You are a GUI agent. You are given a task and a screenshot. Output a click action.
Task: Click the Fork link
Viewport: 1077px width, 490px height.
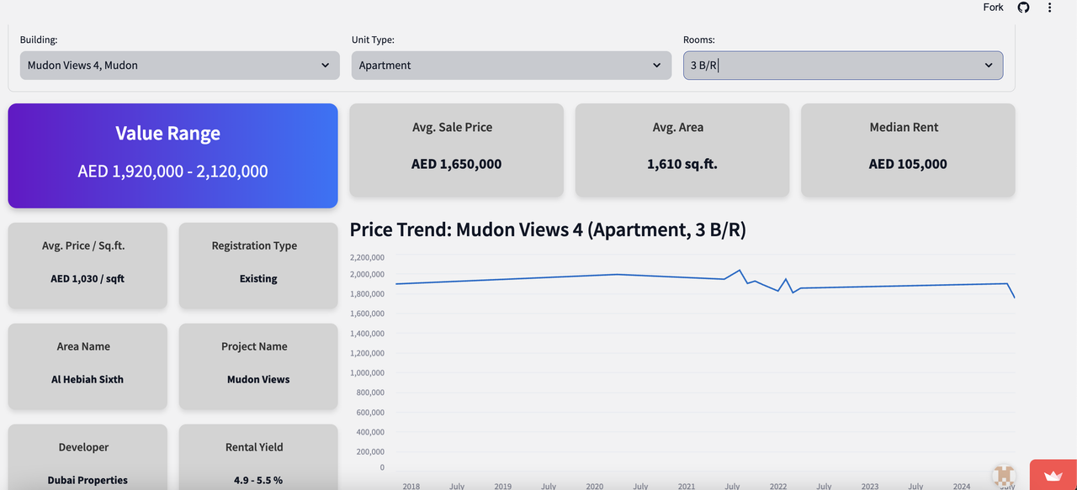click(993, 8)
